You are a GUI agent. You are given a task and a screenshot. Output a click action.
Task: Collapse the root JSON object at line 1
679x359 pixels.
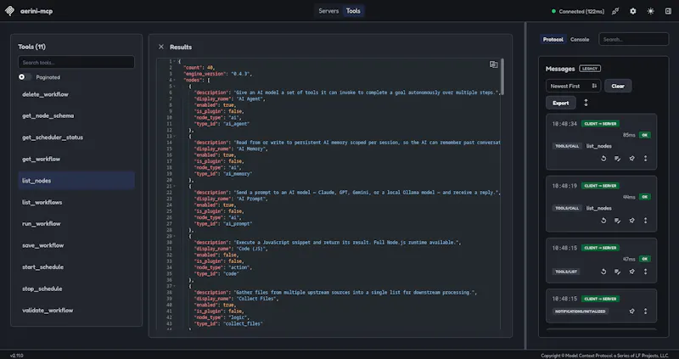[175, 61]
